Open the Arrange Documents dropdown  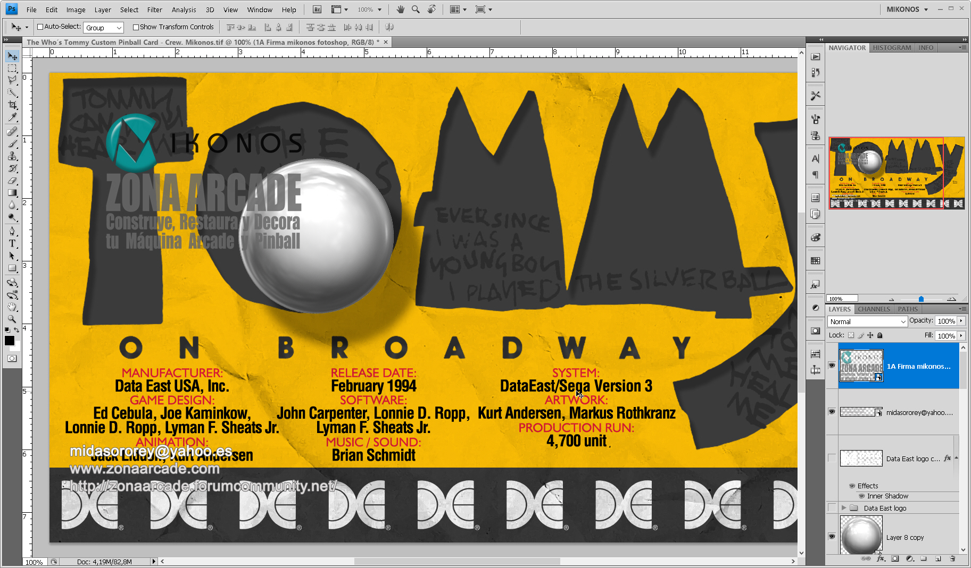click(458, 10)
